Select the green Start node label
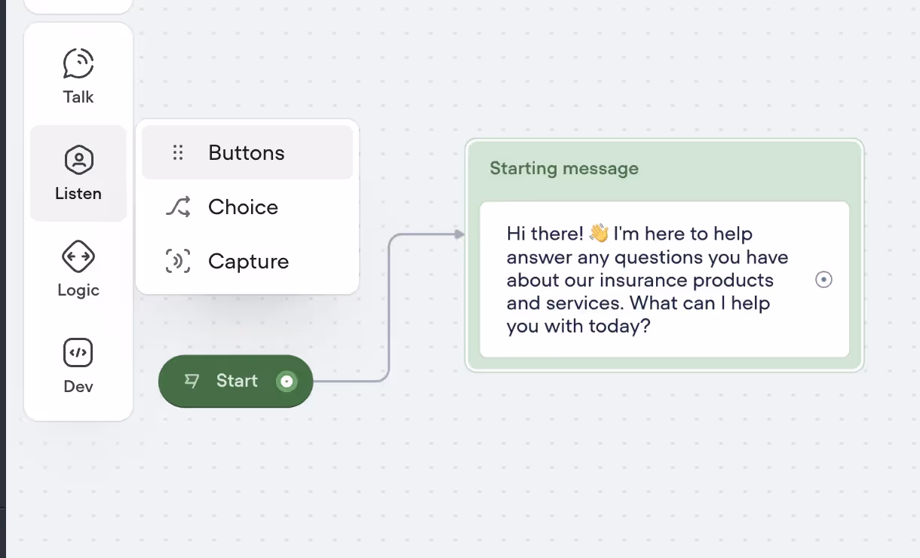920x558 pixels. pos(237,381)
